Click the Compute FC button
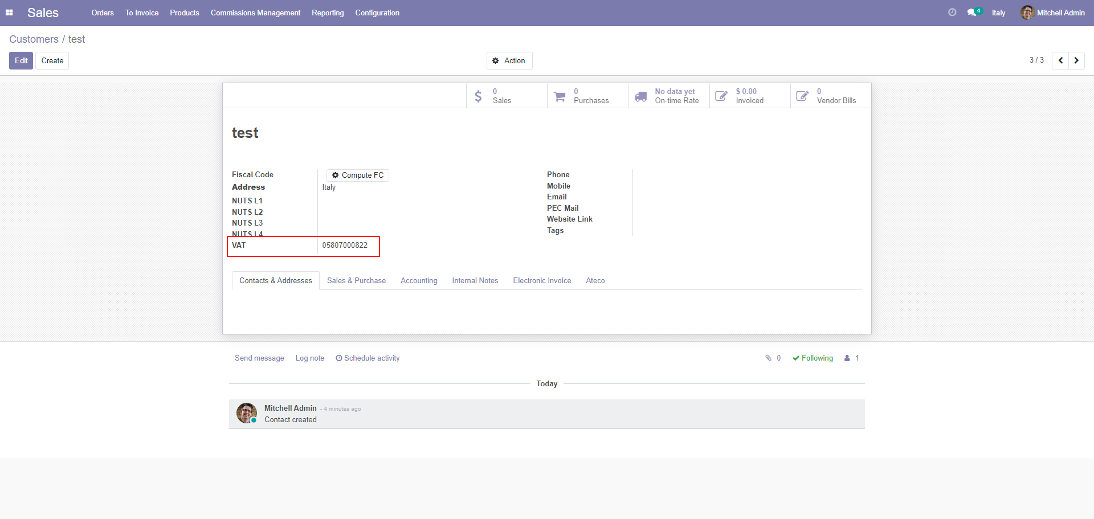Screen dimensions: 1094x519 pyautogui.click(x=357, y=175)
